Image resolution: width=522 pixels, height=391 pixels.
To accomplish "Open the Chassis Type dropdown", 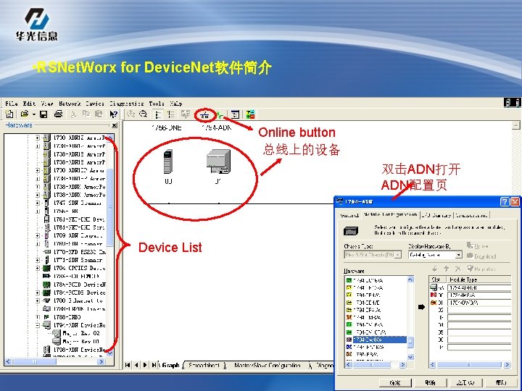I will [x=398, y=255].
